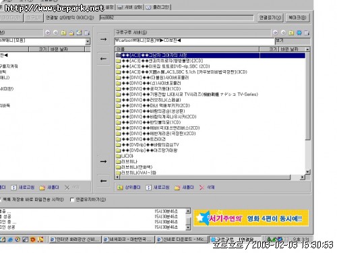Switch to 인터넷 화려강산 taskbar window
The height and width of the screenshot is (253, 337).
[x=75, y=240]
